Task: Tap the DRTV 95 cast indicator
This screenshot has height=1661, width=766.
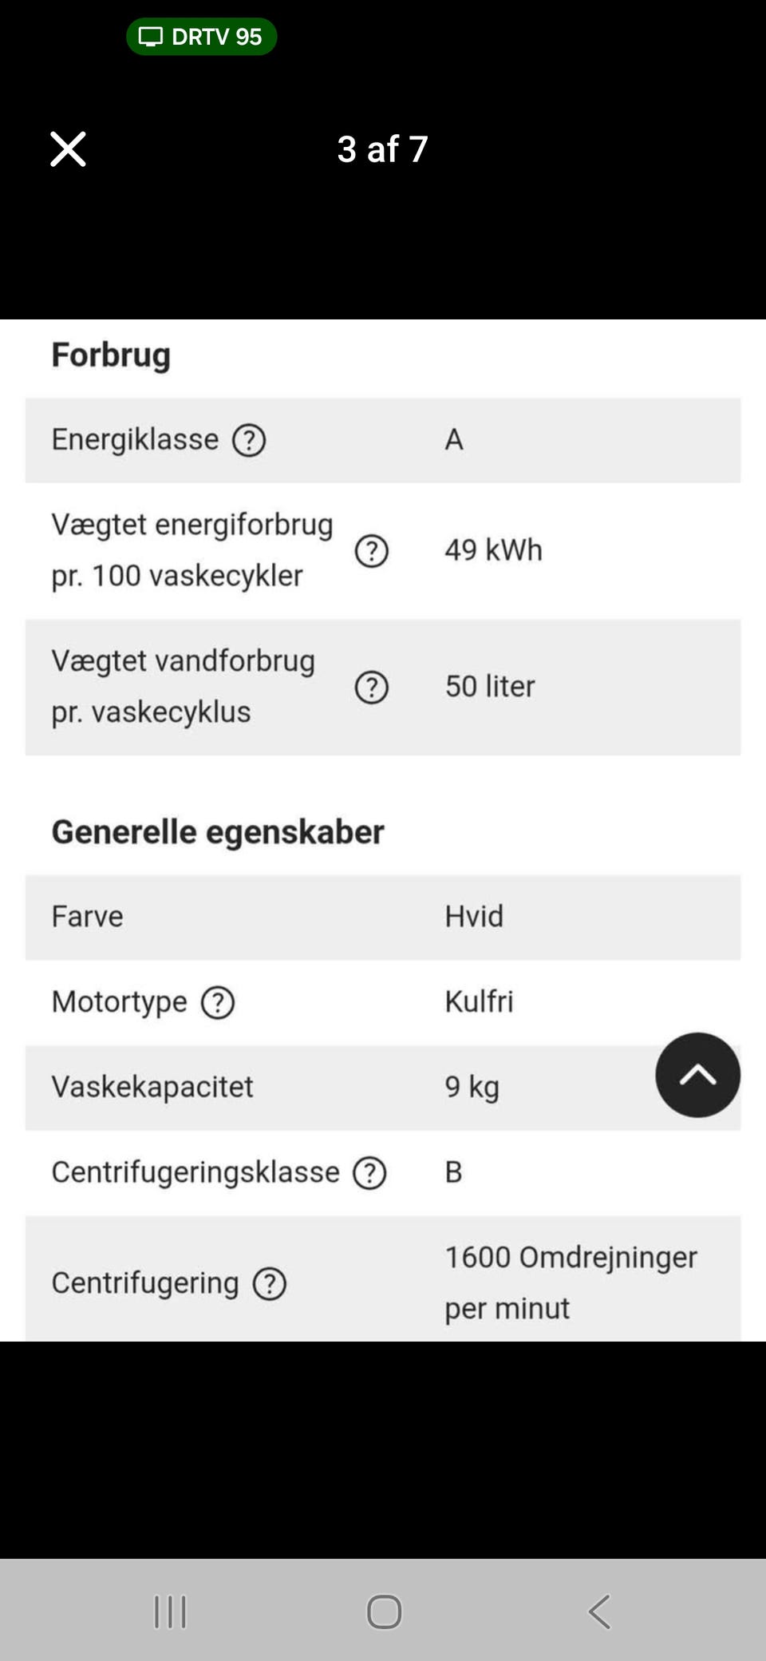Action: [x=201, y=37]
